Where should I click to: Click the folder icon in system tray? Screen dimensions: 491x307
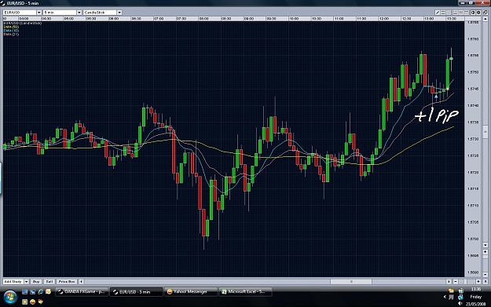451,291
